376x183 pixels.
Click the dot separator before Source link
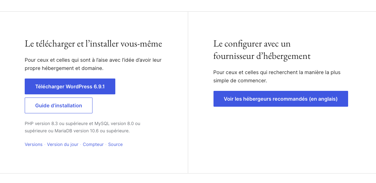106,145
